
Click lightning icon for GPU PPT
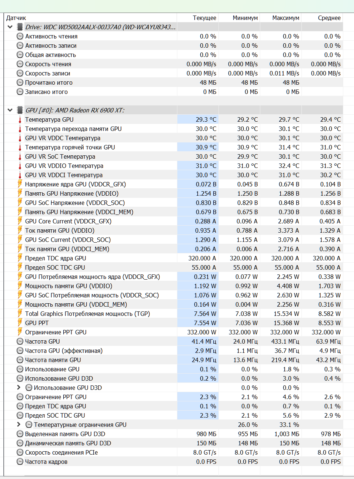(x=20, y=323)
